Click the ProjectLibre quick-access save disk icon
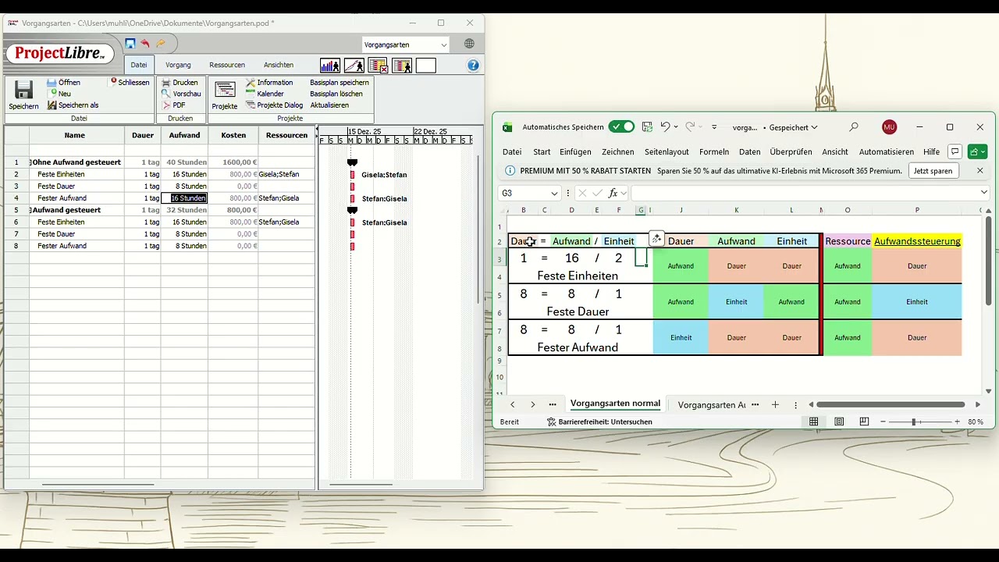 click(x=130, y=44)
